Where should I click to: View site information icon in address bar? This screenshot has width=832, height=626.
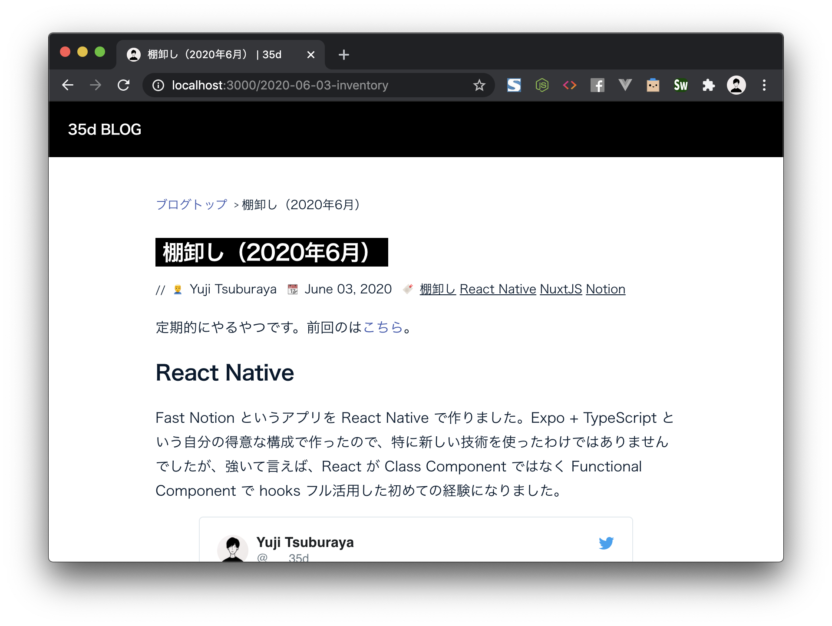tap(158, 86)
